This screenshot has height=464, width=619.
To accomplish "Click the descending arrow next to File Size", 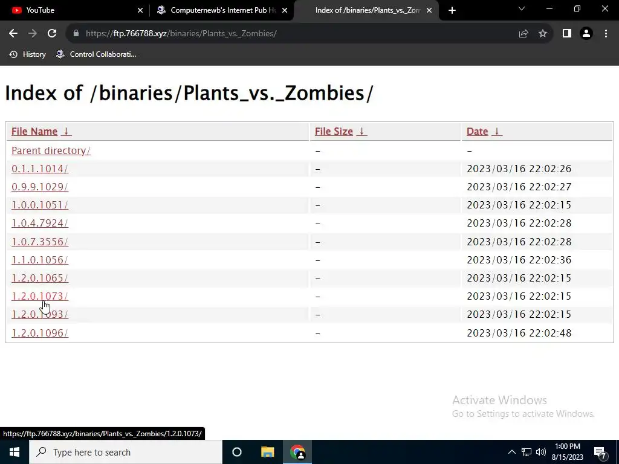I will [361, 131].
